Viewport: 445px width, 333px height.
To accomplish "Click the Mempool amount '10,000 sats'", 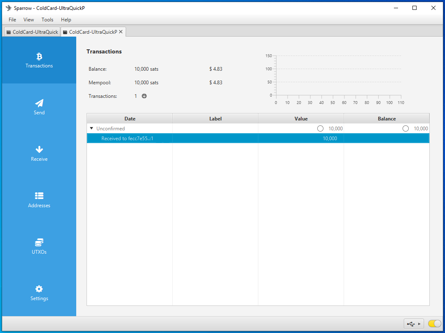I will click(x=146, y=82).
